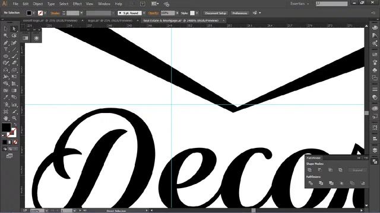Swap fill and stroke colors

click(15, 124)
